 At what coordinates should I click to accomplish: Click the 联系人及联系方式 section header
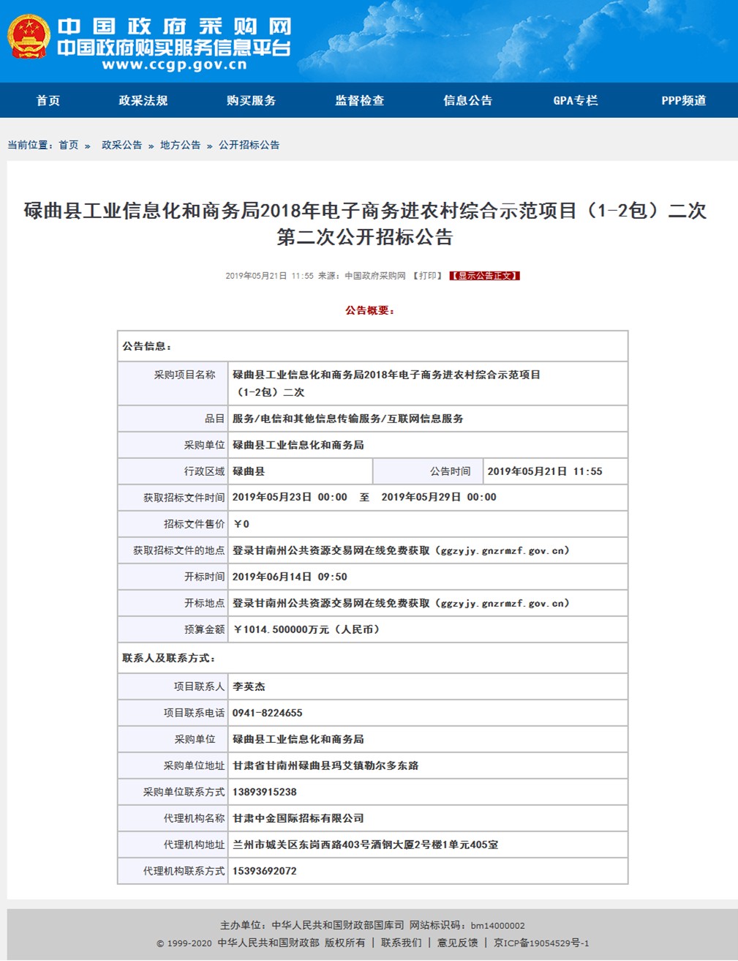coord(169,658)
